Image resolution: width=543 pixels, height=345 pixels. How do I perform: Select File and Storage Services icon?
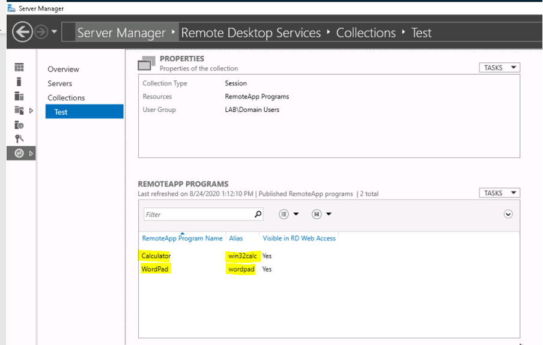[x=19, y=111]
